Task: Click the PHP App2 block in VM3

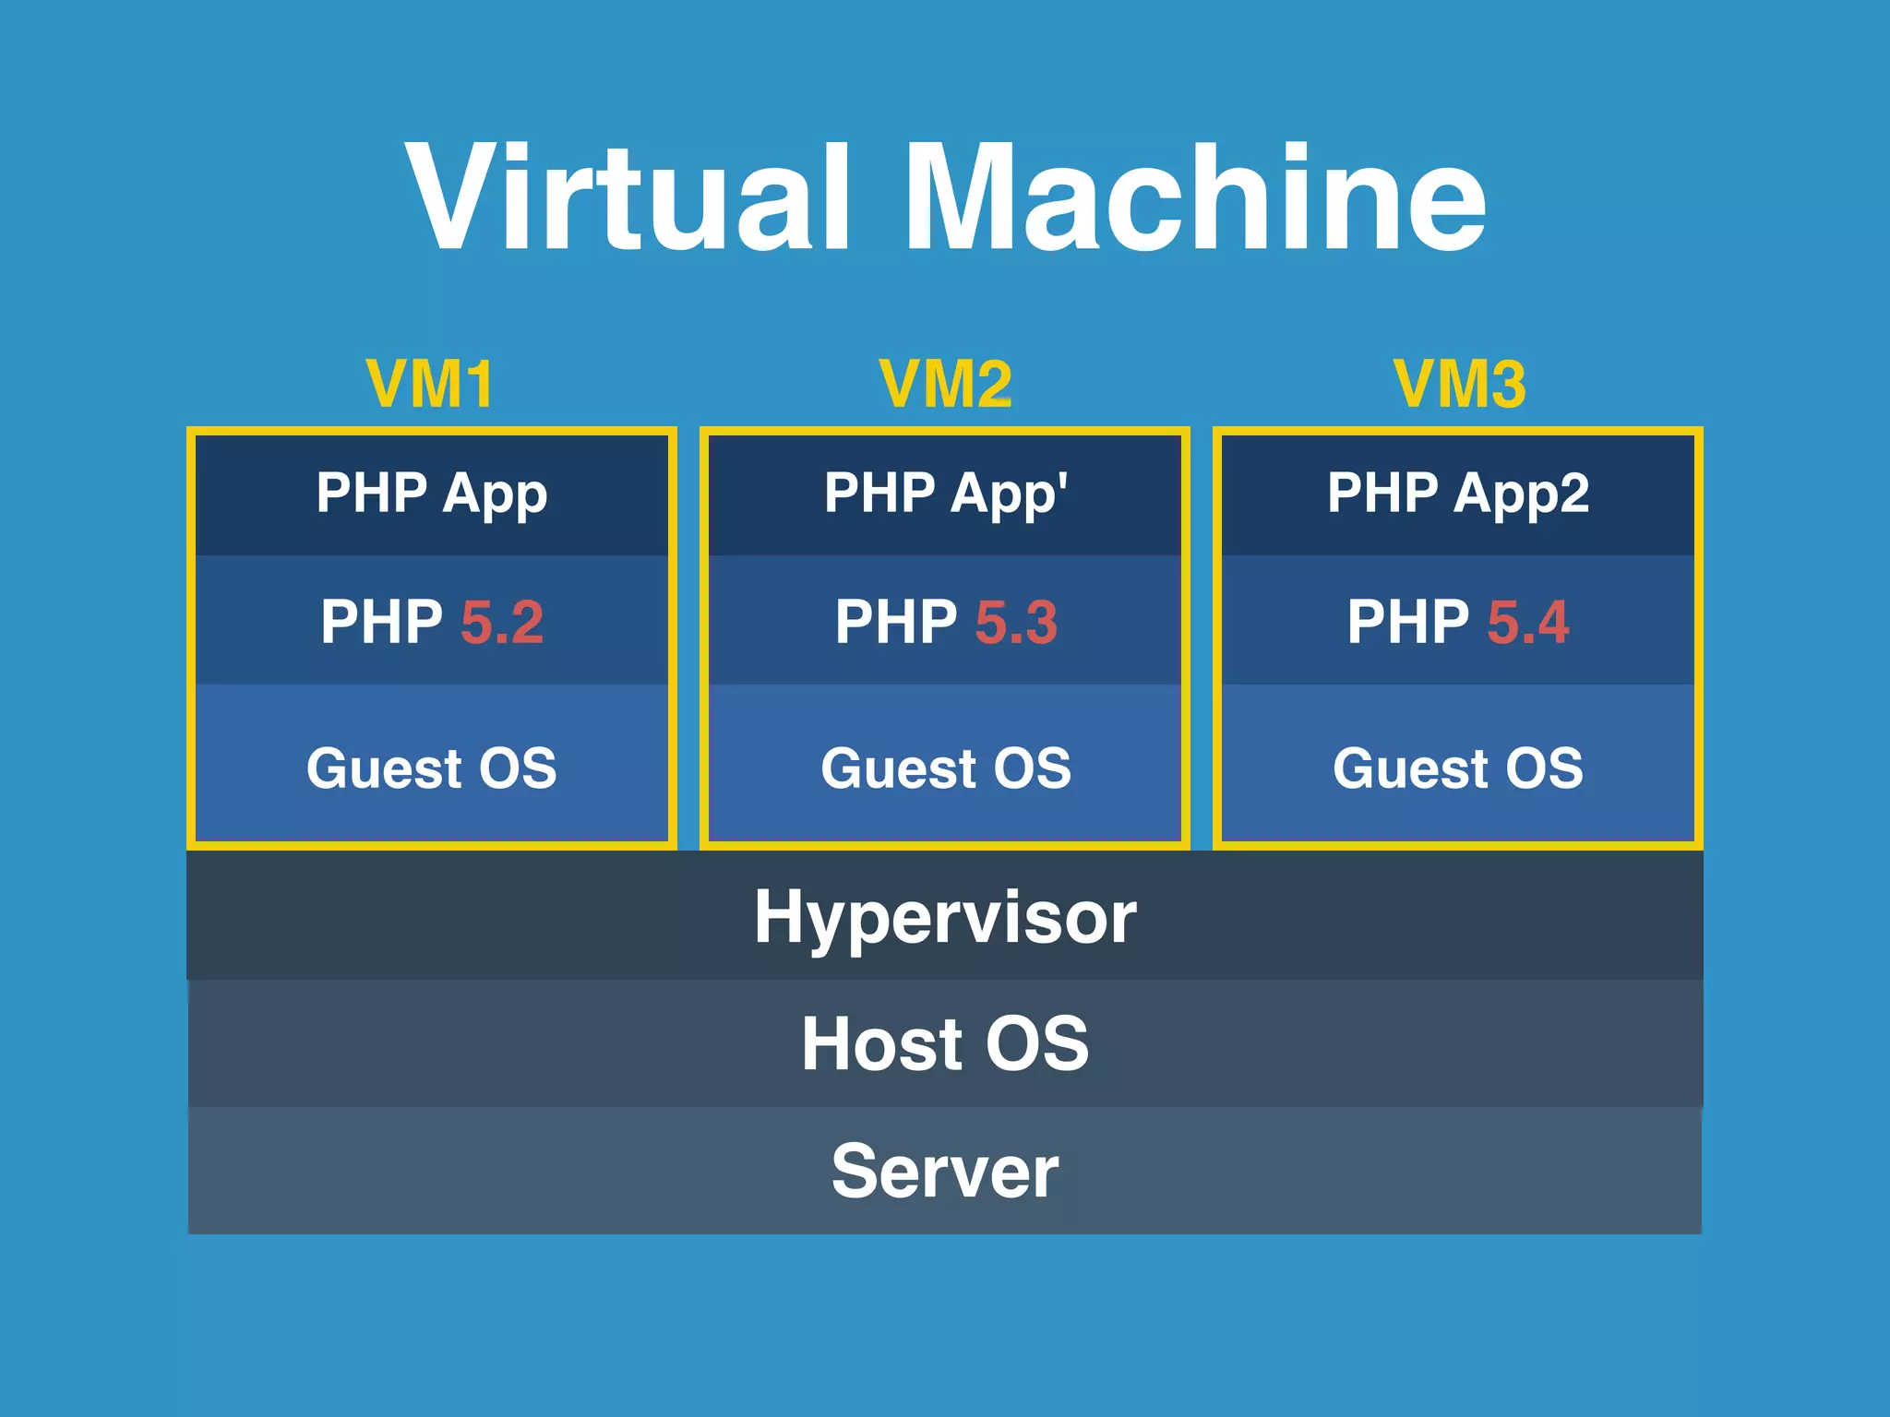Action: [1458, 495]
